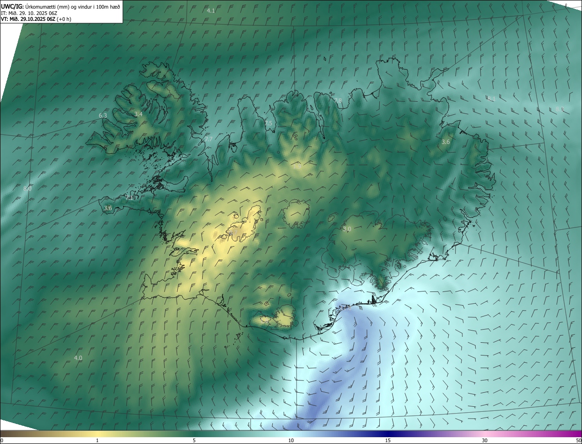Select the 3.0 value over Vatnajökull glacier
Image resolution: width=582 pixels, height=444 pixels.
(x=347, y=229)
